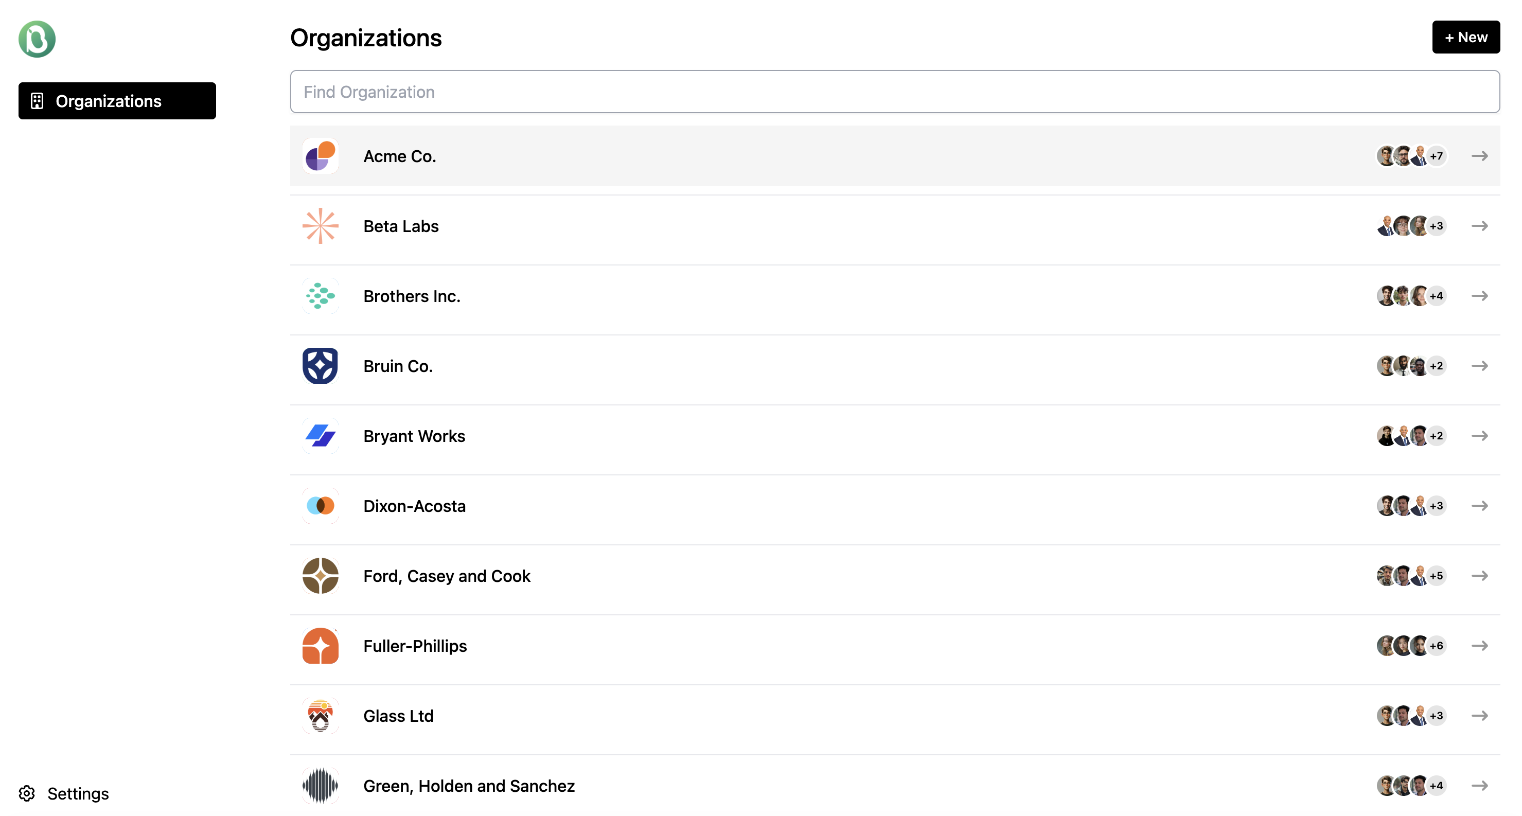Click the +7 members badge on Acme Co.
1522x816 pixels.
coord(1436,156)
